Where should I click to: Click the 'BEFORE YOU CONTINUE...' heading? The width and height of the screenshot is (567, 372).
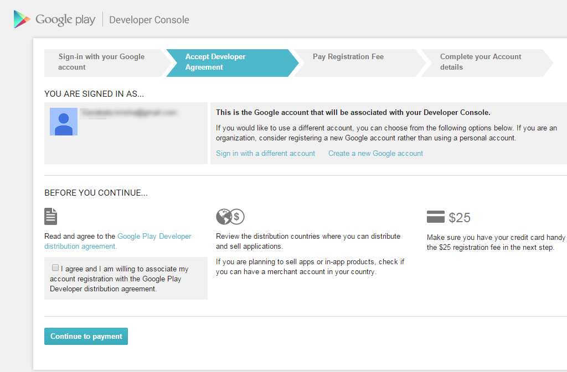coord(96,193)
